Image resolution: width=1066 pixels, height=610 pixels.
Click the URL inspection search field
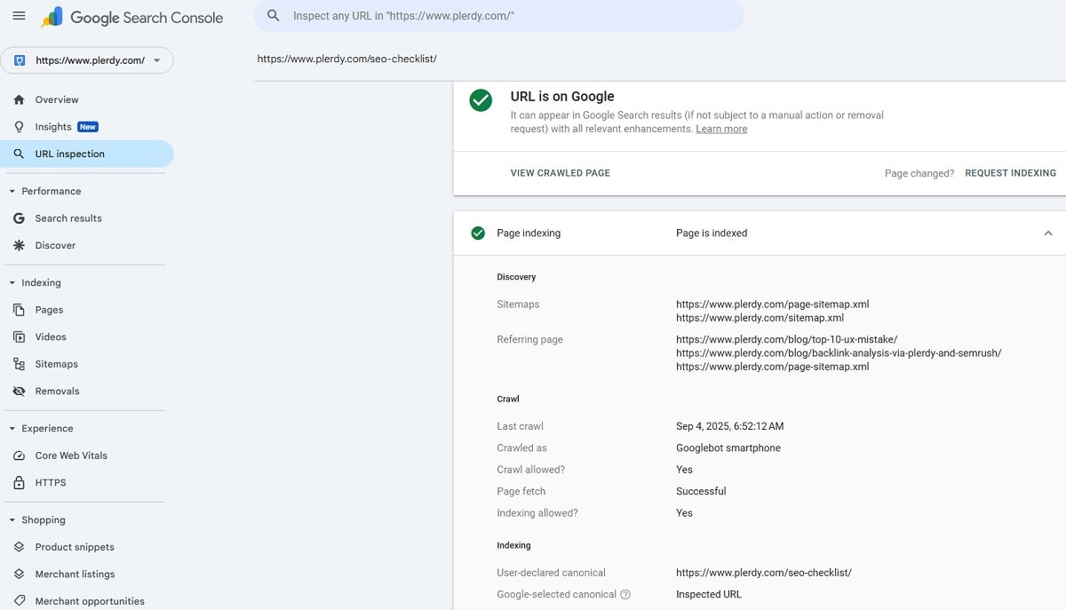pos(499,16)
